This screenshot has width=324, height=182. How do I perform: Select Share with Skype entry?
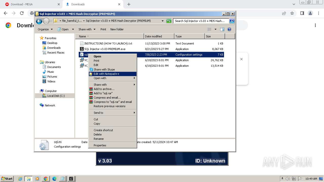[113, 70]
